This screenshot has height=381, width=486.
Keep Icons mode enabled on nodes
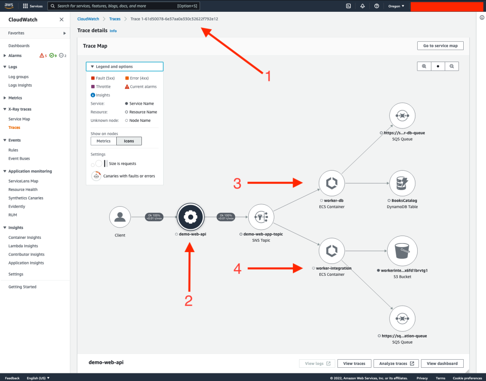[128, 141]
